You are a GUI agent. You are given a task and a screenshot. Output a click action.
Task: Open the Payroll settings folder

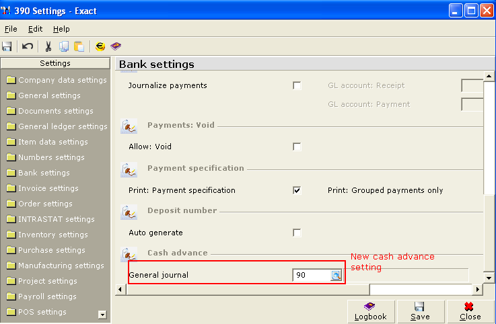[41, 297]
